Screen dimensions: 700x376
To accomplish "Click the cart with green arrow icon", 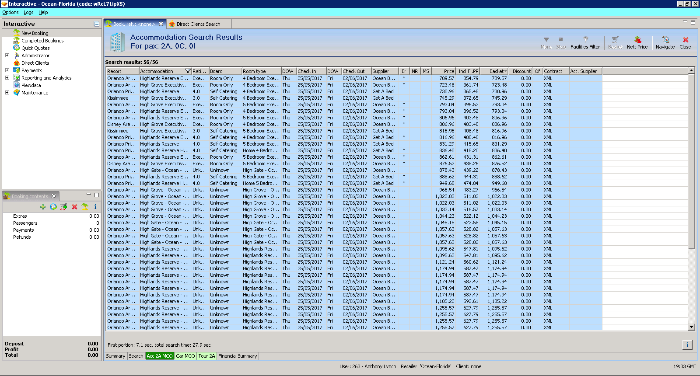I will pyautogui.click(x=64, y=207).
